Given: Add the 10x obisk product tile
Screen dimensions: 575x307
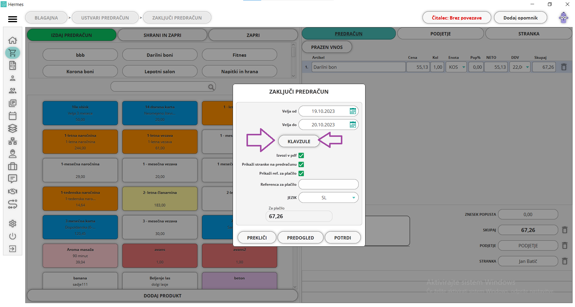Looking at the screenshot, I should click(x=80, y=113).
